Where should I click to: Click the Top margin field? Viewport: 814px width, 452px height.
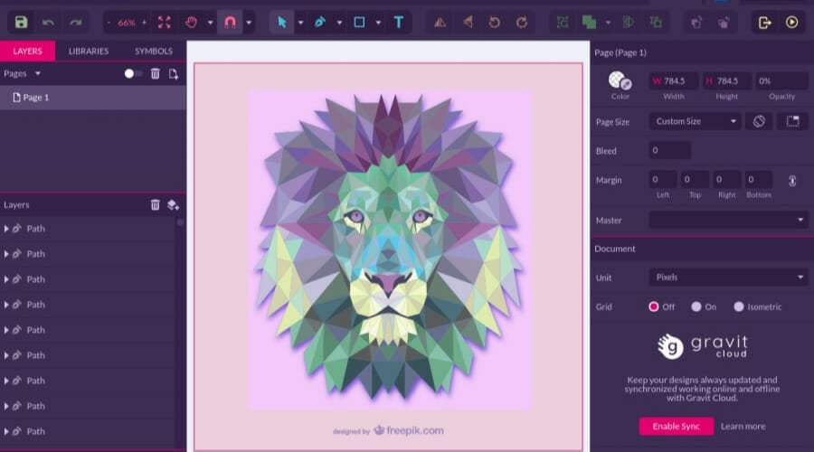coord(696,180)
